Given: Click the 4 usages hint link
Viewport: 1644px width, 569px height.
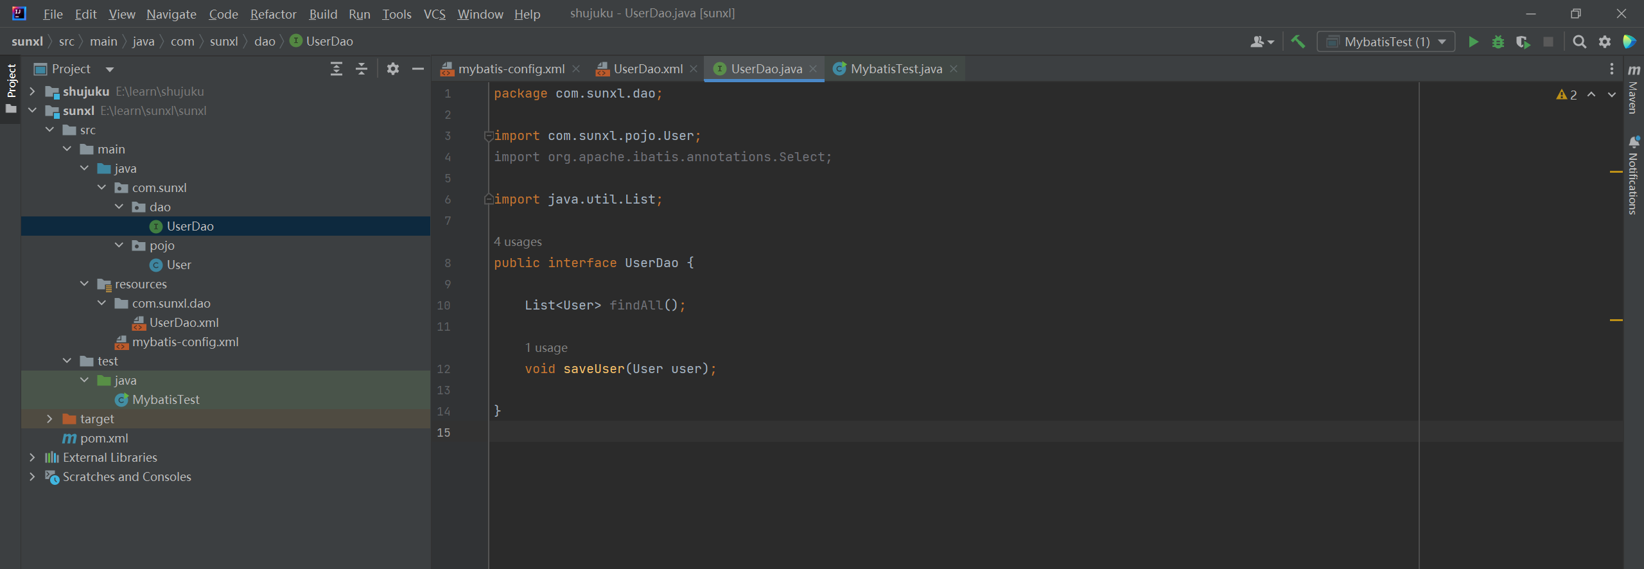Looking at the screenshot, I should click(x=518, y=242).
